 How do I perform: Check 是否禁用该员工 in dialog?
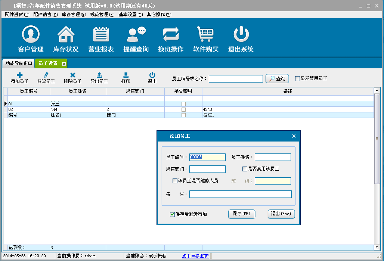pyautogui.click(x=245, y=169)
